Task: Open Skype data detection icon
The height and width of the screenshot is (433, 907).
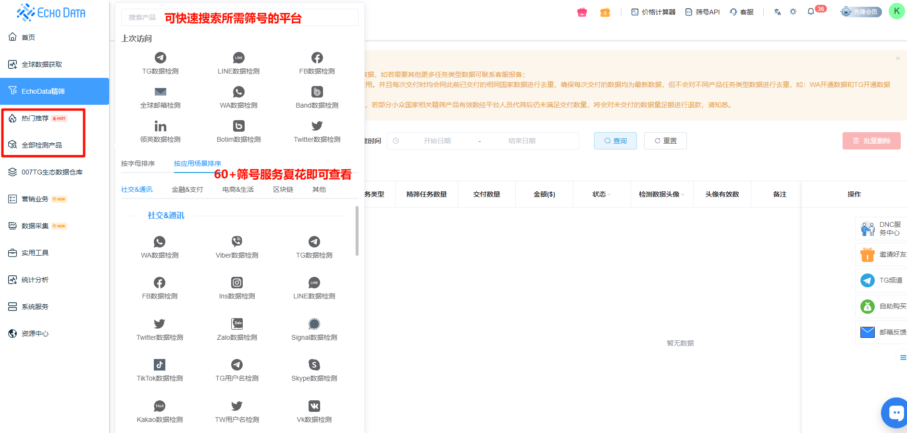Action: point(314,365)
